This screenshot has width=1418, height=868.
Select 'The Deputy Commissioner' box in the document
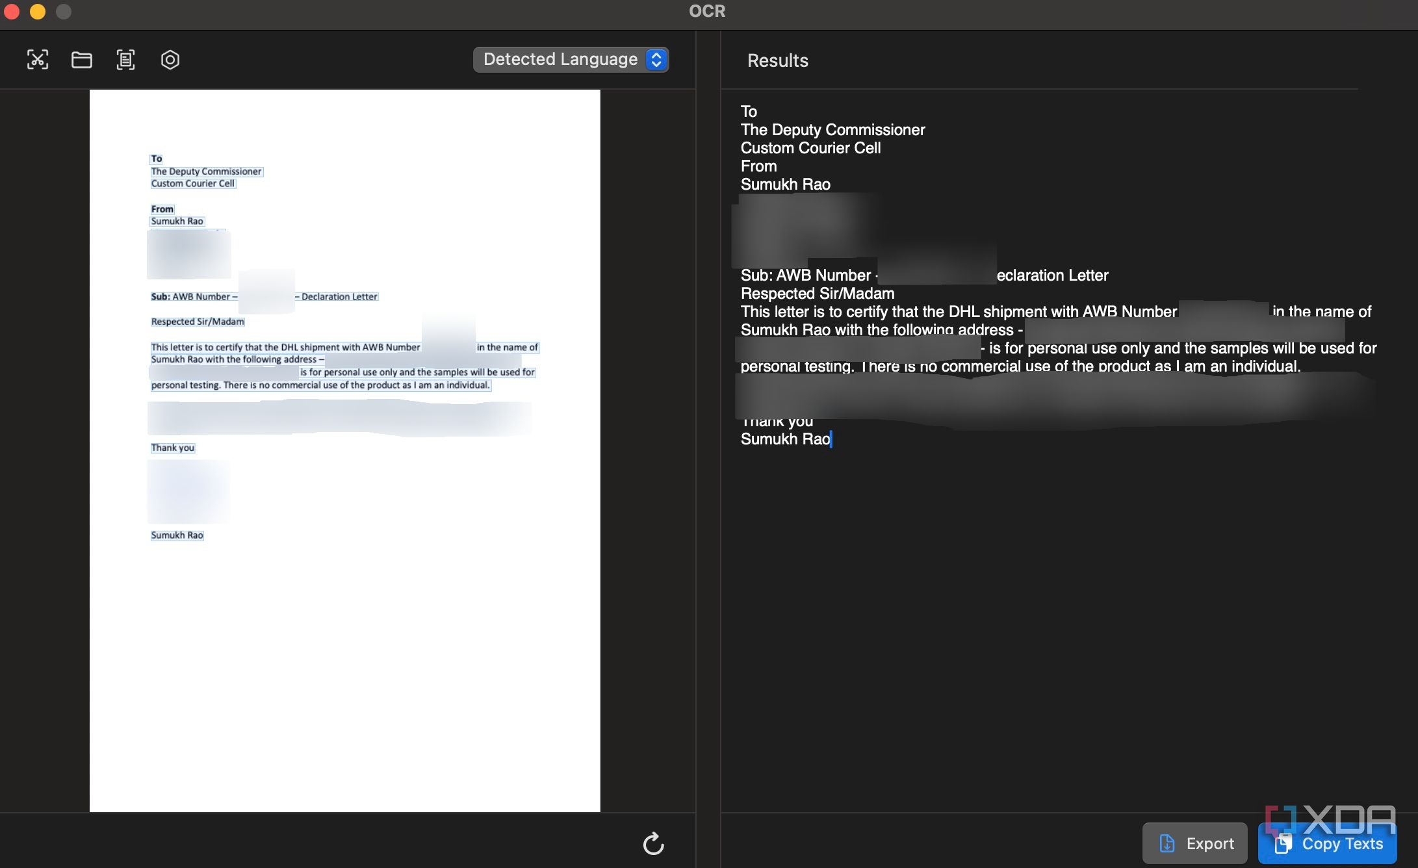coord(206,172)
